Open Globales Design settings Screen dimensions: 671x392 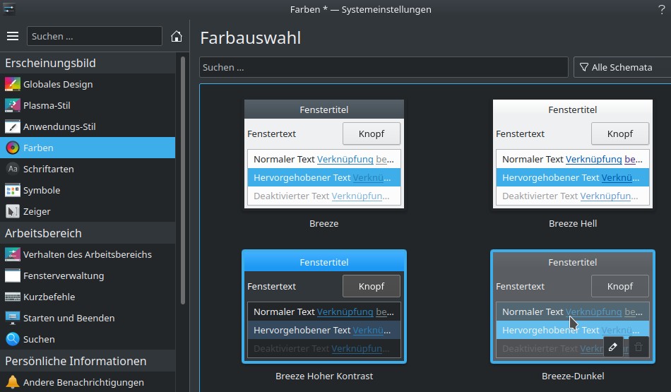click(58, 84)
